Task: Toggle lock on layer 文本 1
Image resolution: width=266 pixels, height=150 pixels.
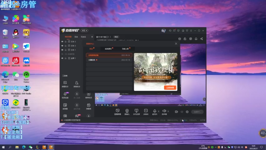Action: (66, 50)
